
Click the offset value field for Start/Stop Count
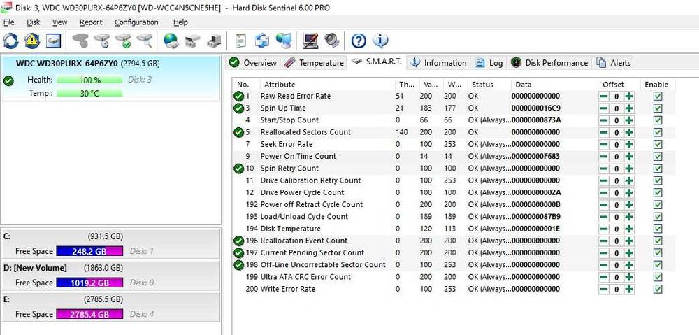tap(616, 120)
